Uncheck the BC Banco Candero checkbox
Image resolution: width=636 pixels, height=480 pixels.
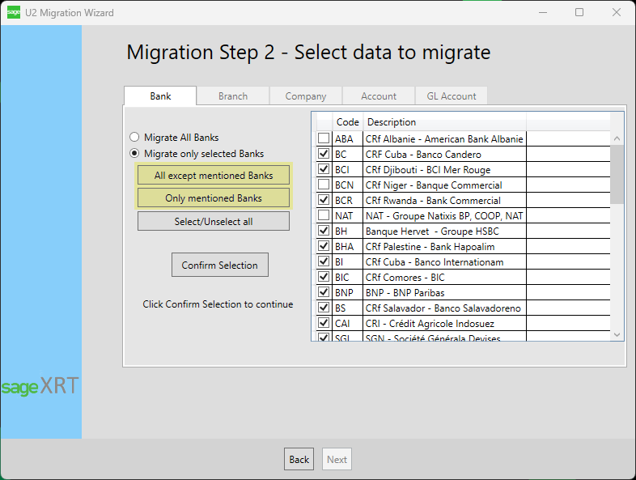324,155
